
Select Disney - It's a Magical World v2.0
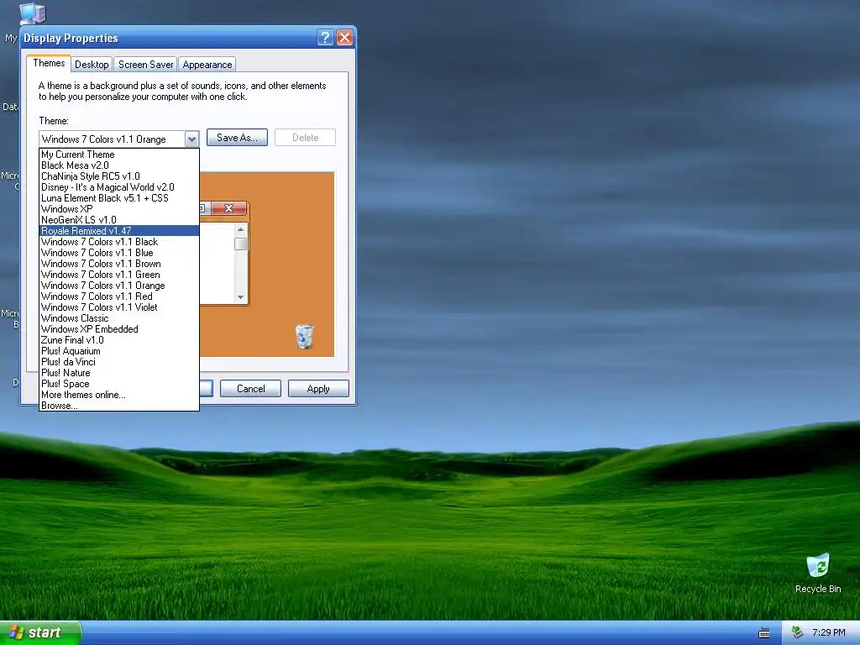point(119,187)
